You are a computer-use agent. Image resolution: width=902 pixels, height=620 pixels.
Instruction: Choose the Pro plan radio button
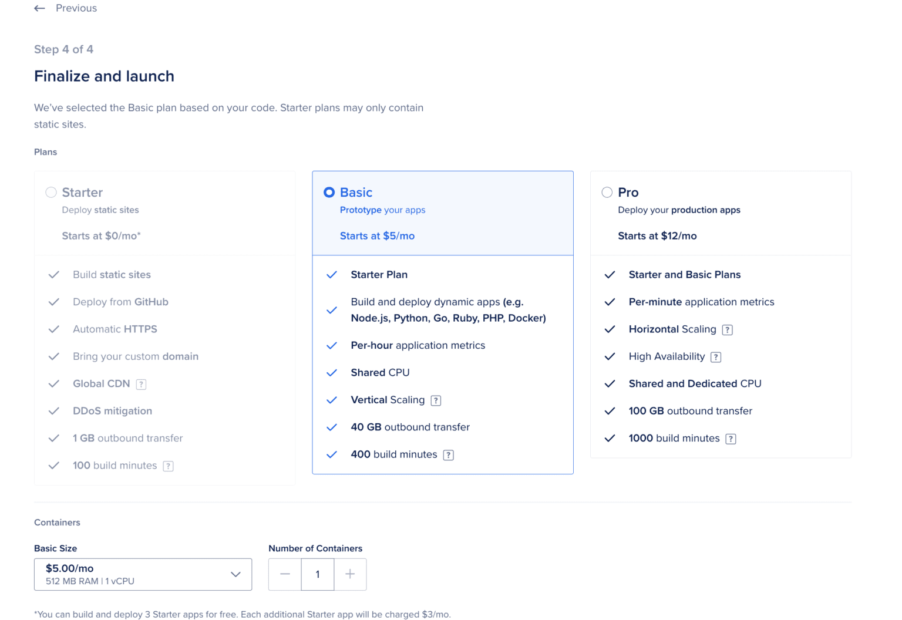click(607, 192)
